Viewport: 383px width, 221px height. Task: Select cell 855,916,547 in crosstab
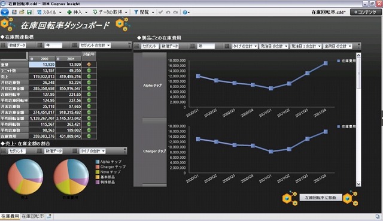coord(69,88)
